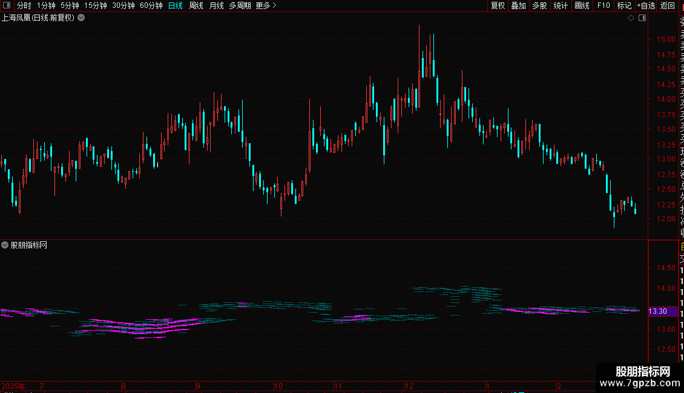Open F10 company information

pos(603,5)
